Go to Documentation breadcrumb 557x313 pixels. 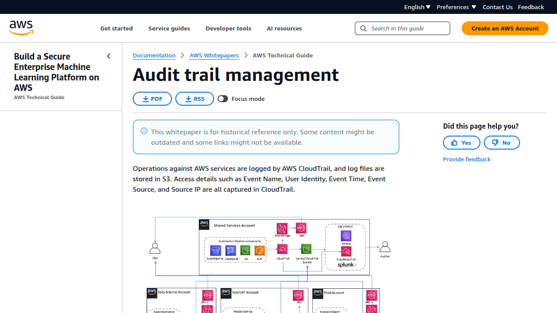pyautogui.click(x=154, y=55)
